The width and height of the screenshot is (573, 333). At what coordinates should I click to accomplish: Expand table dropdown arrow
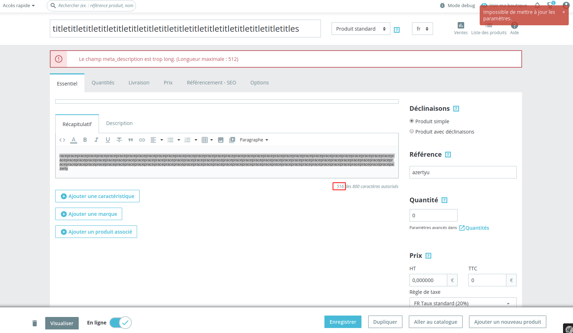pos(212,140)
